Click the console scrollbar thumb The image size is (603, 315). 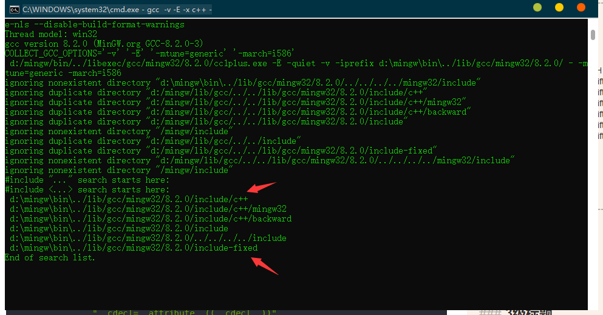593,34
